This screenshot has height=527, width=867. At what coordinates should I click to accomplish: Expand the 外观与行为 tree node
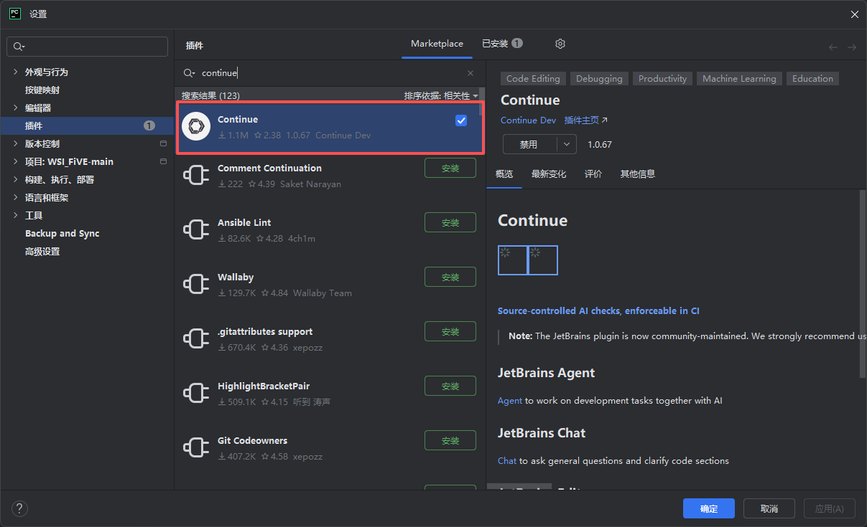[16, 72]
